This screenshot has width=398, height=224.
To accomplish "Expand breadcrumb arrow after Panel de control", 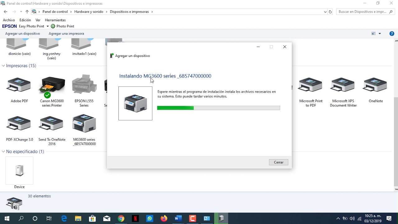I will point(71,12).
